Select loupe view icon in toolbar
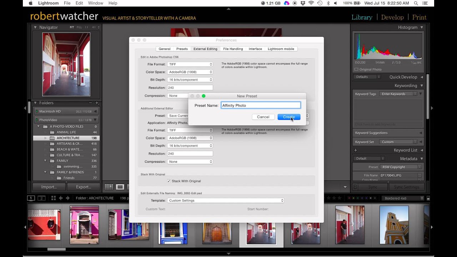457x257 pixels. pos(120,187)
